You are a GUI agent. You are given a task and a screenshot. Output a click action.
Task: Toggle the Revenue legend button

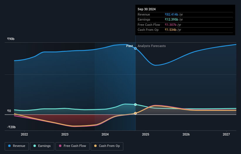(x=17, y=146)
